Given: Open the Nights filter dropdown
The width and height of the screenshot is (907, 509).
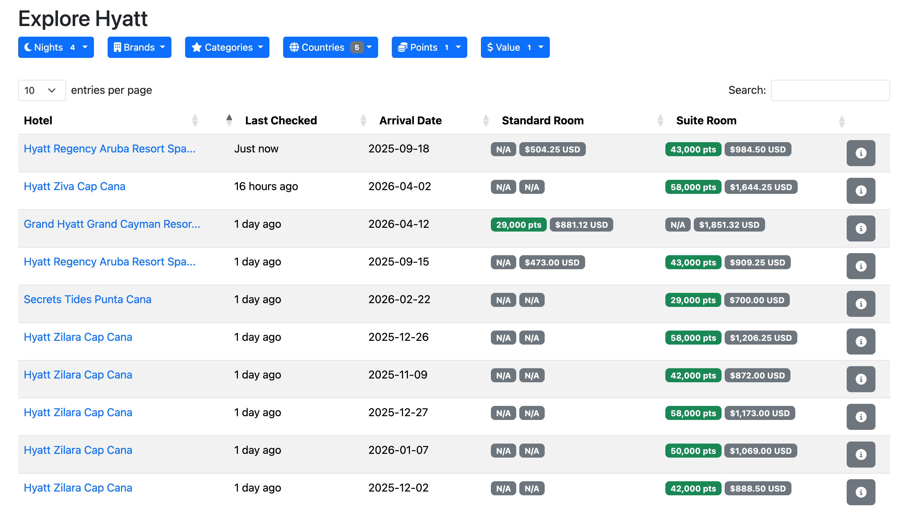Looking at the screenshot, I should (x=56, y=47).
